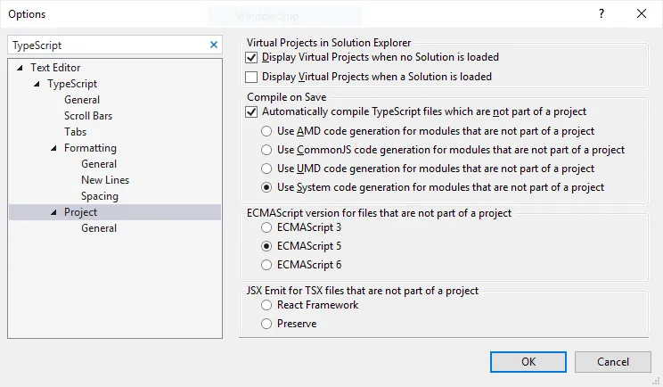
Task: Select UMD code generation for modules
Action: tap(266, 169)
